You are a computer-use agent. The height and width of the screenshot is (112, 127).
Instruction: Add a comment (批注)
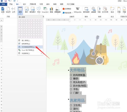[x=112, y=10]
